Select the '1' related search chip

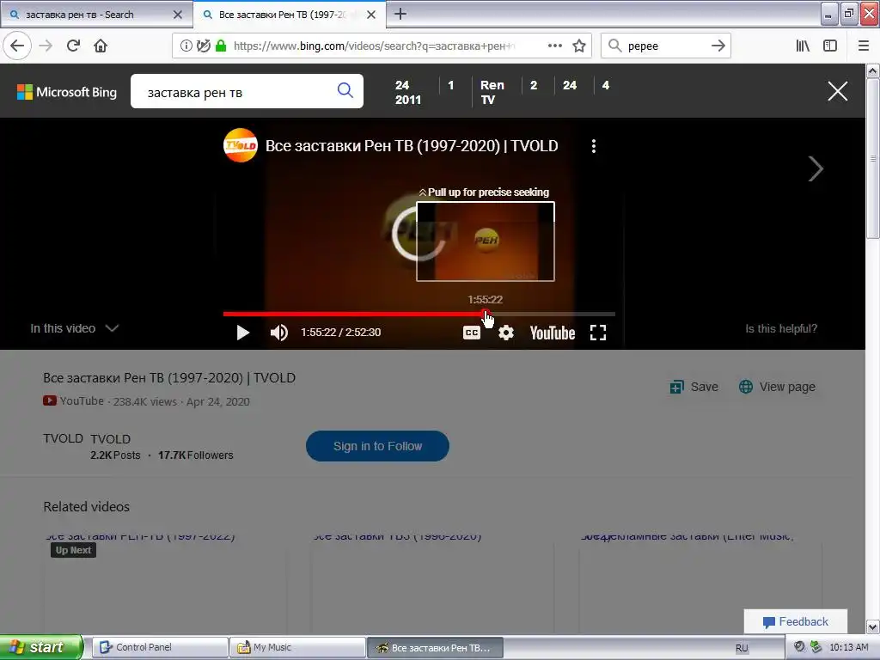(450, 85)
